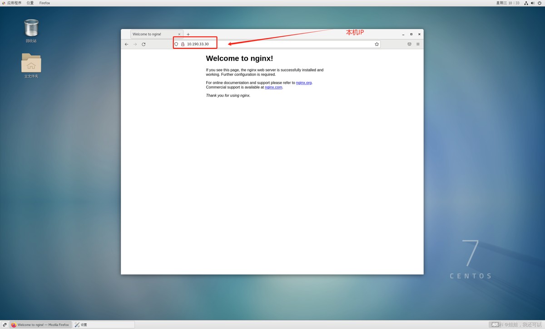545x329 pixels.
Task: Open the Pocket save icon
Action: coord(409,44)
